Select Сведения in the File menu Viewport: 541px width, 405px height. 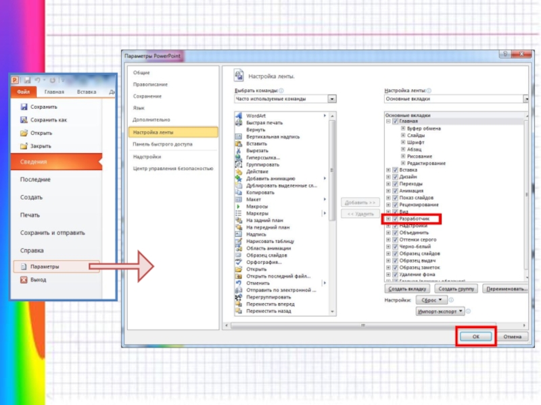(57, 161)
